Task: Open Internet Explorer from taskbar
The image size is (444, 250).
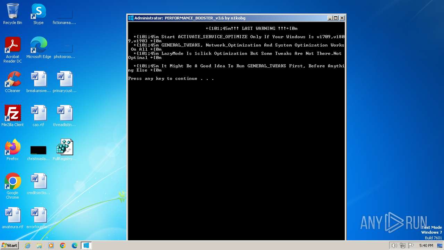Action: (x=27, y=245)
